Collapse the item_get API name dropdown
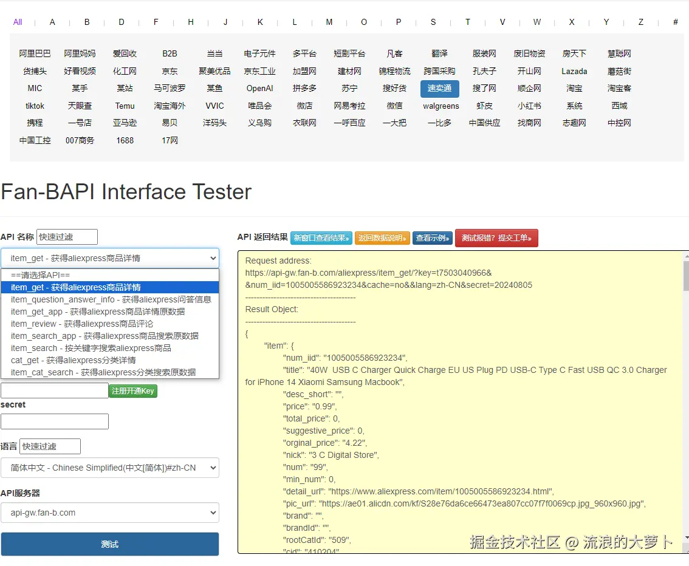The height and width of the screenshot is (566, 689). coord(110,258)
